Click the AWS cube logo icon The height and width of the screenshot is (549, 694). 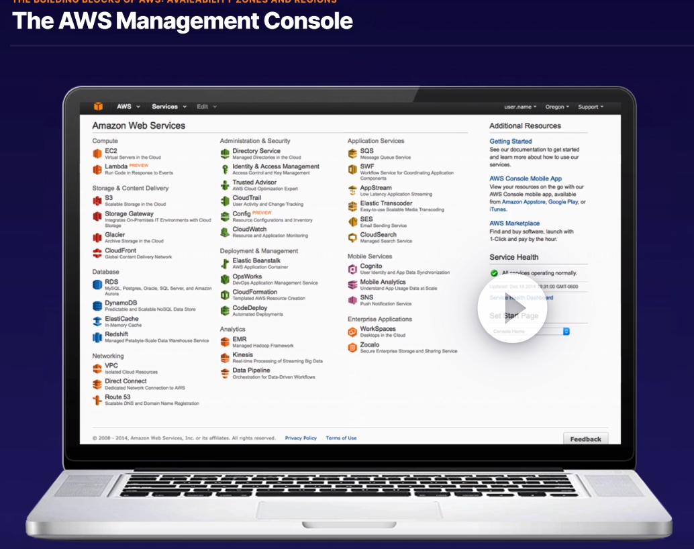pos(98,107)
